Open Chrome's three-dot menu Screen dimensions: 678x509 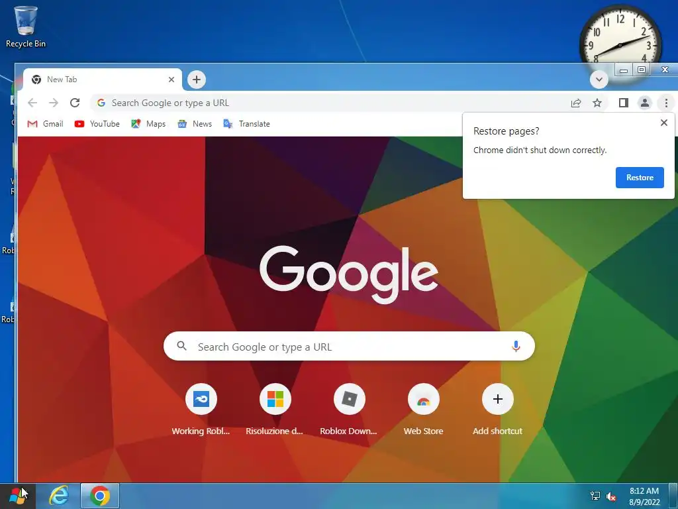coord(666,103)
